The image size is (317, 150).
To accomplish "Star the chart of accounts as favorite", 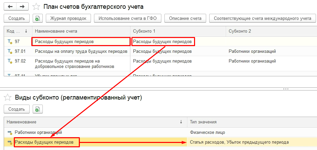I will pyautogui.click(x=36, y=7).
